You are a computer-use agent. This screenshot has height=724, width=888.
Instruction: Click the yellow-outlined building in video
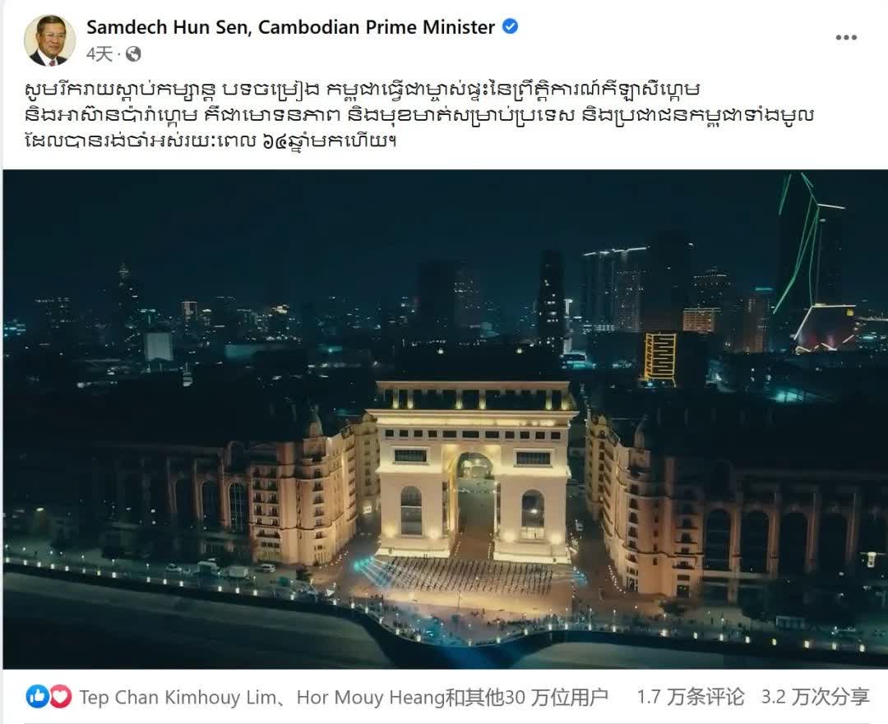(x=659, y=358)
